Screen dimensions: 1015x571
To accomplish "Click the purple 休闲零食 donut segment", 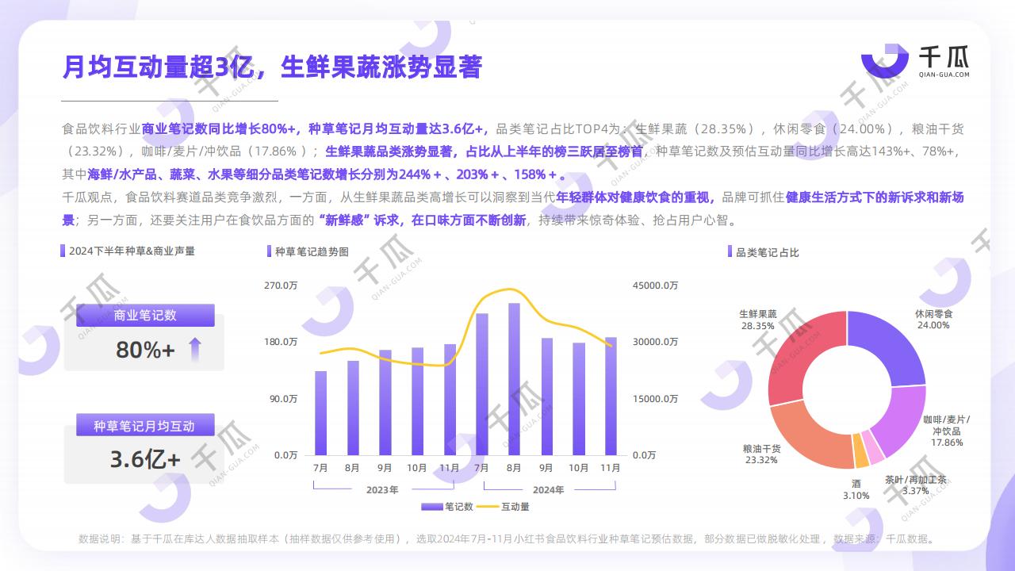I will pos(891,343).
